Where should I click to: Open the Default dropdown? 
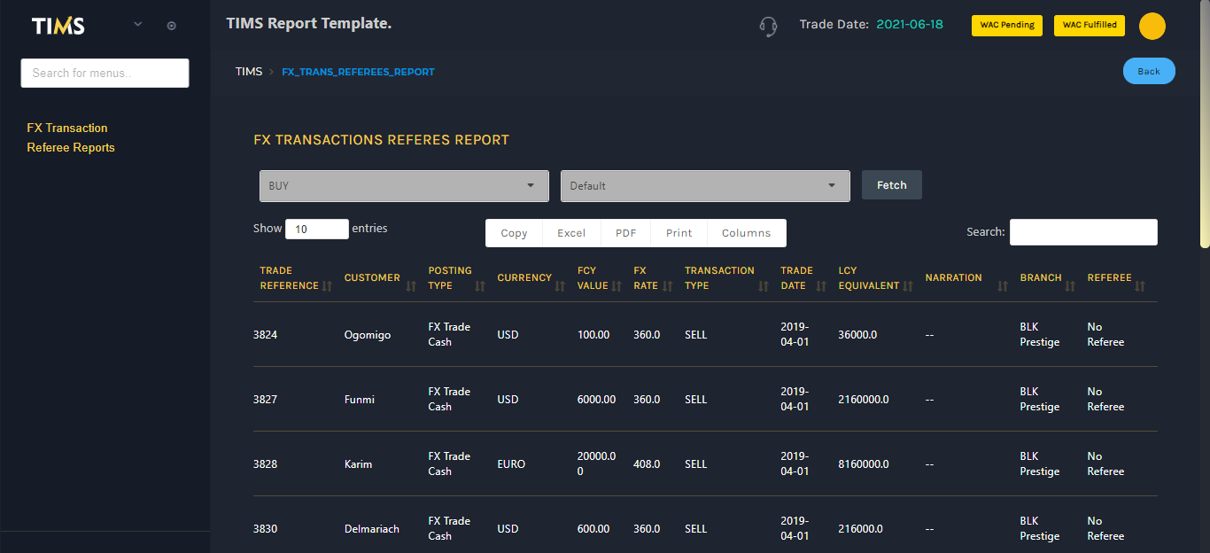coord(705,186)
